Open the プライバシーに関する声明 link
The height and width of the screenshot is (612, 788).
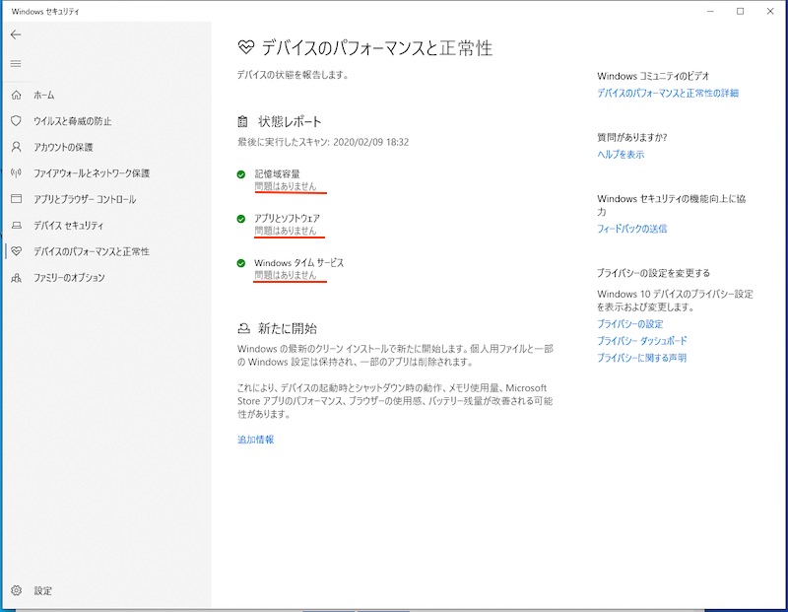[x=642, y=358]
